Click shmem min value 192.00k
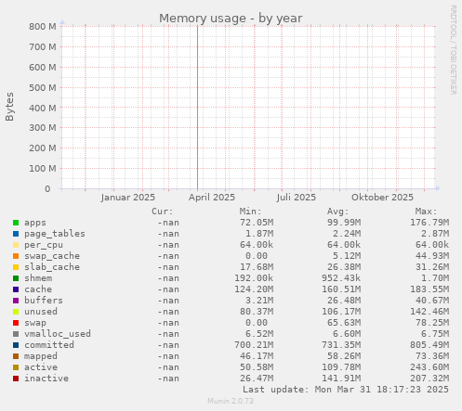 point(254,278)
